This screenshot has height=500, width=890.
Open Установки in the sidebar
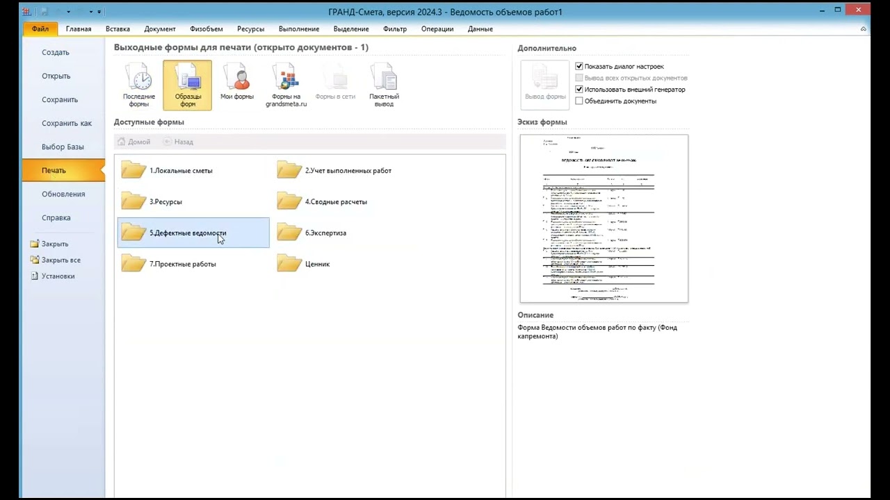pyautogui.click(x=53, y=276)
